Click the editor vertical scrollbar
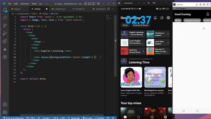This screenshot has width=211, height=119. click(x=115, y=46)
